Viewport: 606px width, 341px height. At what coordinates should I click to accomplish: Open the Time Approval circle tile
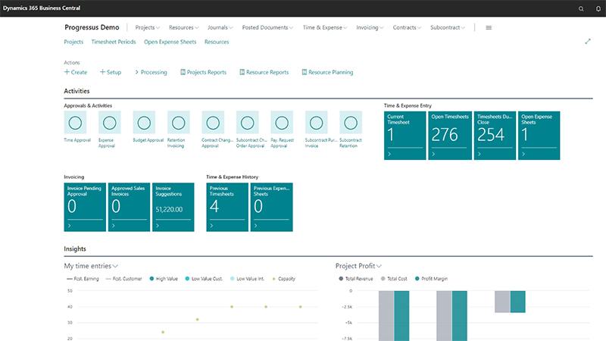tap(75, 123)
